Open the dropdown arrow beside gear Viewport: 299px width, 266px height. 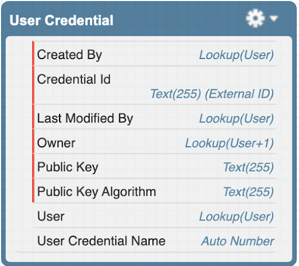pos(274,19)
